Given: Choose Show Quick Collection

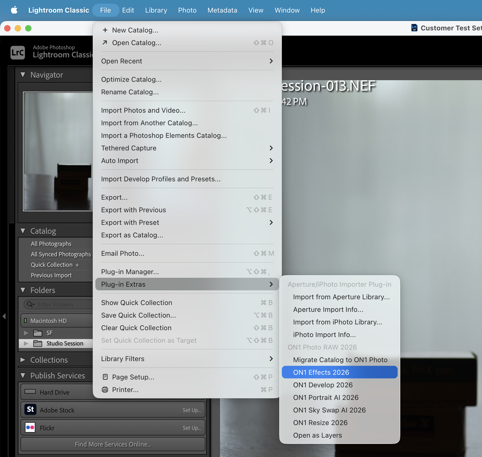Looking at the screenshot, I should point(187,302).
